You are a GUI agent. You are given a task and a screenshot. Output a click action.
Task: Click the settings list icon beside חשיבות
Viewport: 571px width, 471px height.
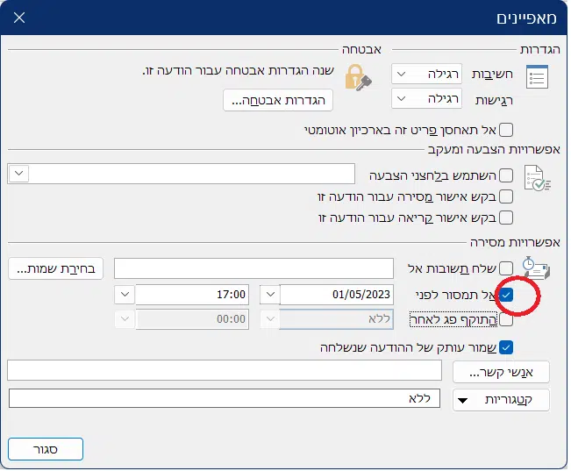(x=537, y=76)
